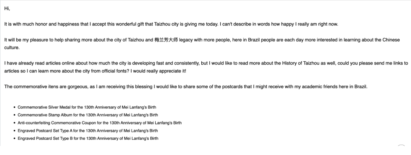
Task: Click "Commemorative Stamp Album" list item
Action: pyautogui.click(x=88, y=115)
